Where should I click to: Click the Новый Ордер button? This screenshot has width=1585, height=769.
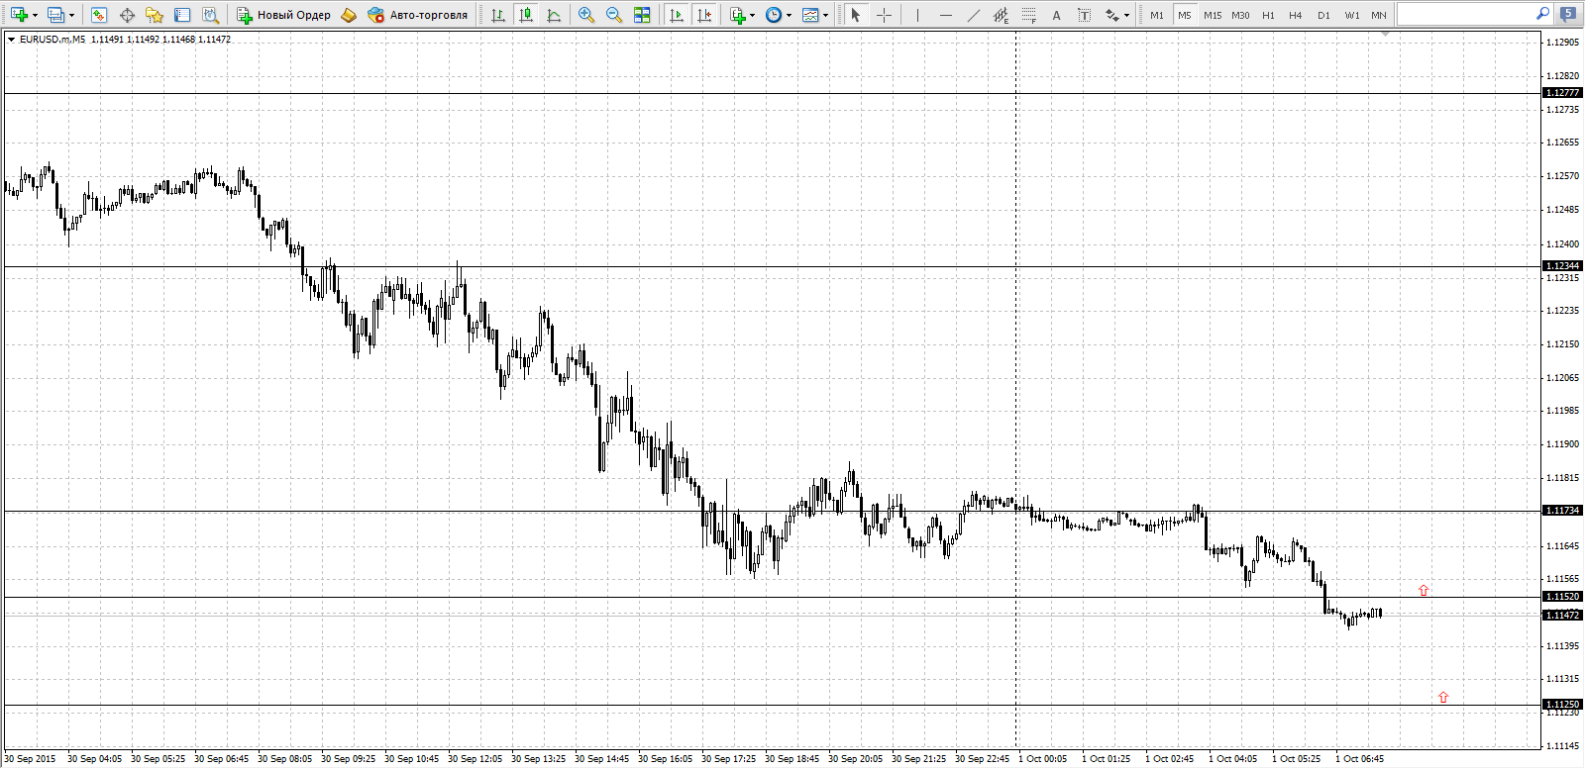pos(283,15)
